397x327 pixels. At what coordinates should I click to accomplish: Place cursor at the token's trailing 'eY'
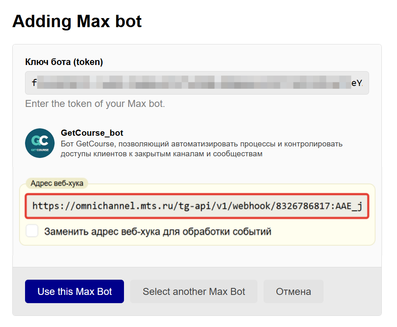click(x=356, y=83)
